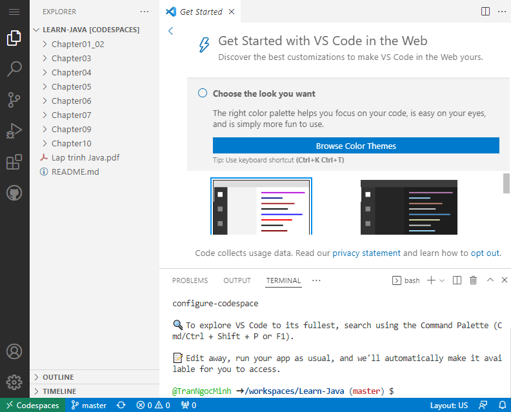Kill terminal with trash icon

click(x=473, y=280)
